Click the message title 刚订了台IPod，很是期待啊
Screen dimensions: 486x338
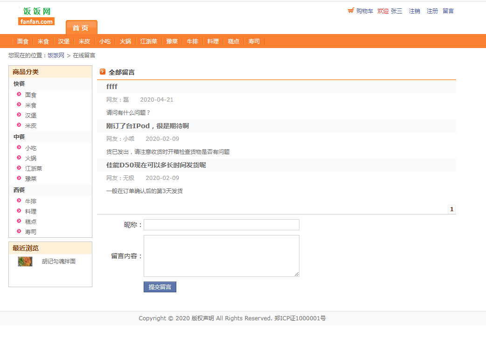pyautogui.click(x=147, y=126)
